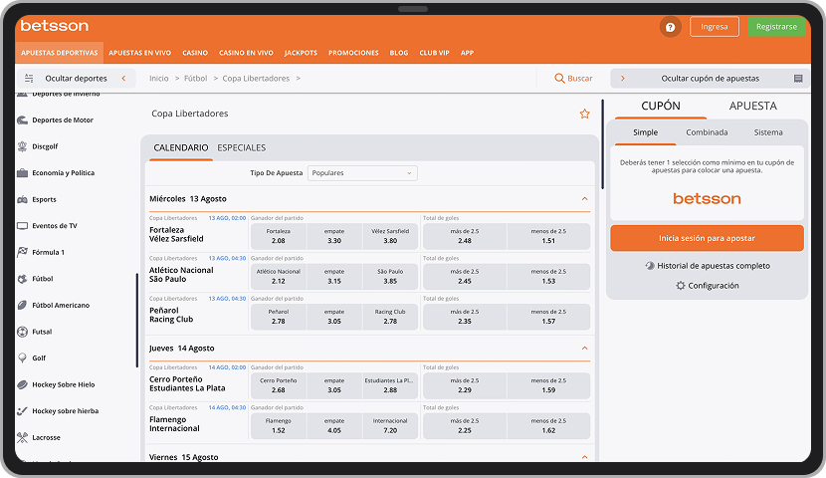This screenshot has width=826, height=478.
Task: Open Peñarol vs Racing Club match
Action: point(171,315)
